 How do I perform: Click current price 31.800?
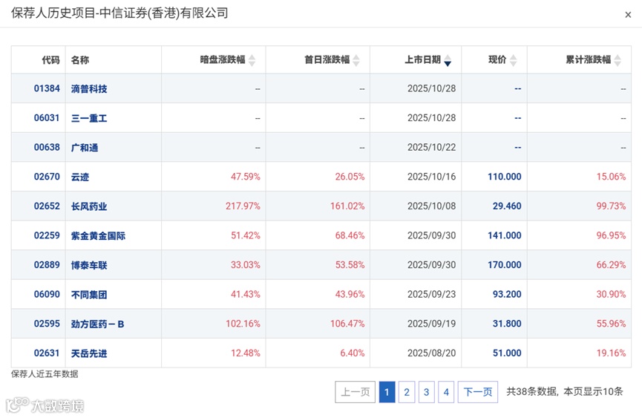[507, 324]
